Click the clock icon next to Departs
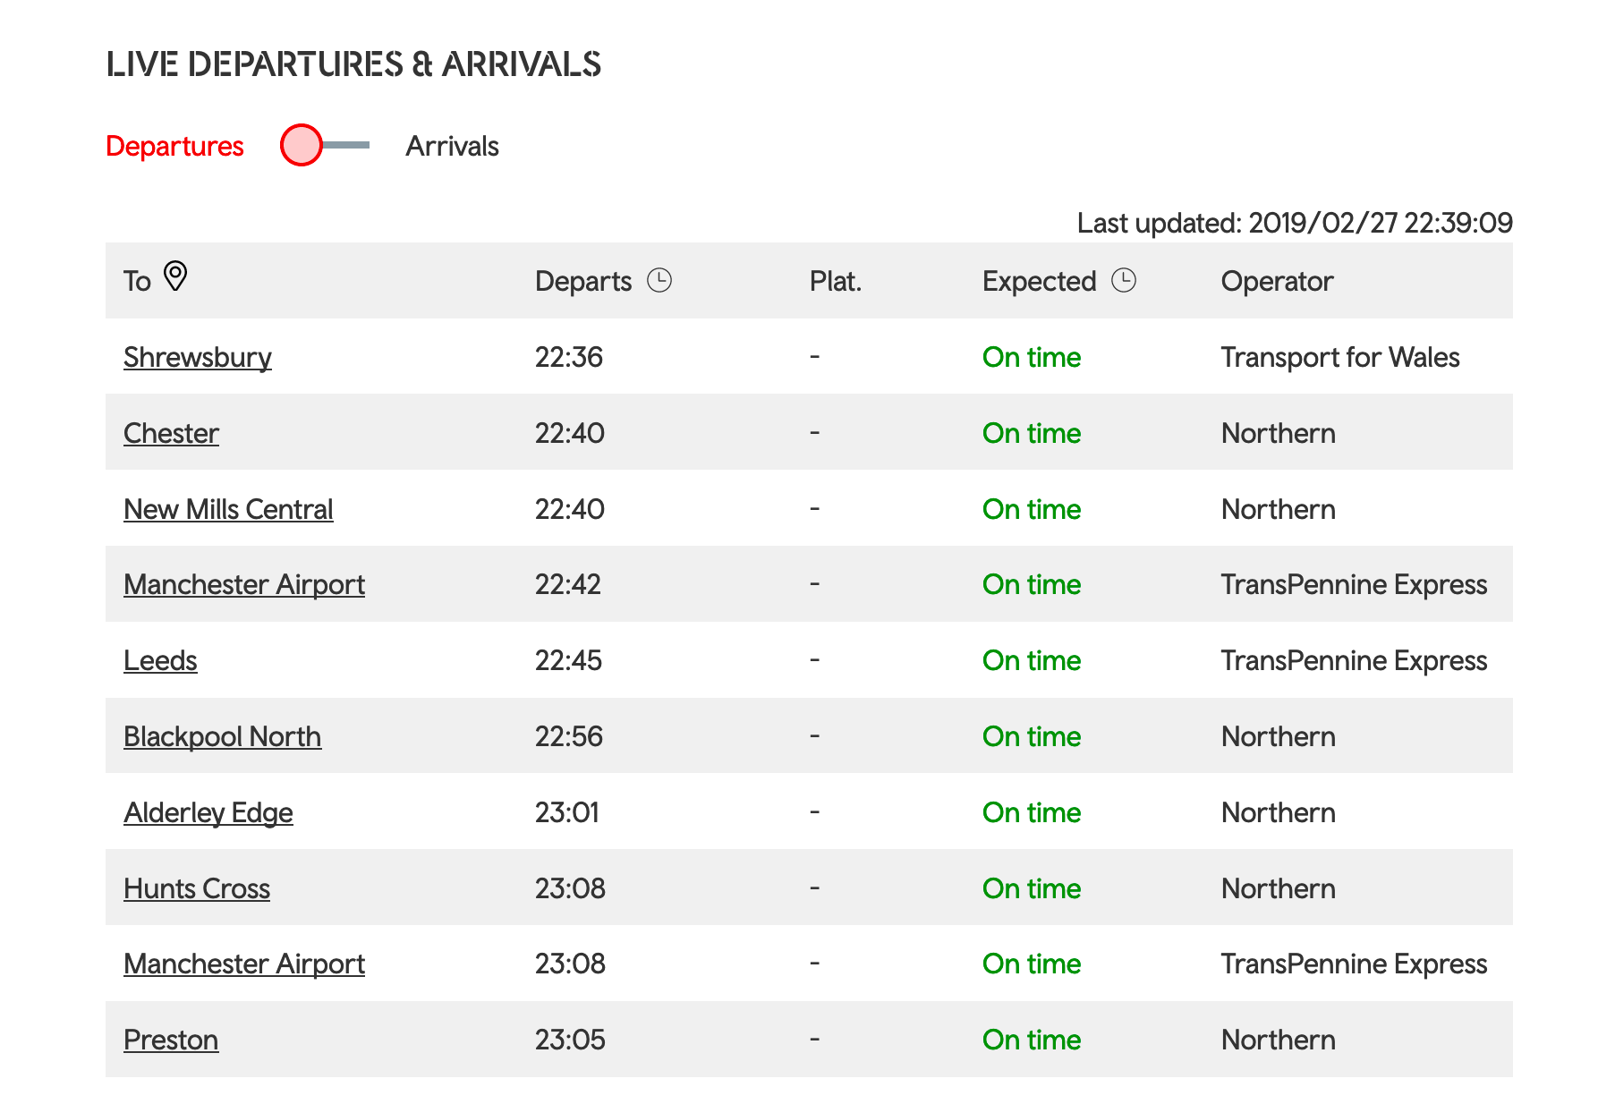The width and height of the screenshot is (1615, 1104). click(659, 280)
